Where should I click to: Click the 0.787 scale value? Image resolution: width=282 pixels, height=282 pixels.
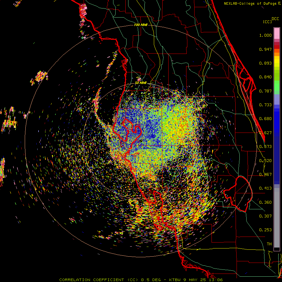[265, 91]
